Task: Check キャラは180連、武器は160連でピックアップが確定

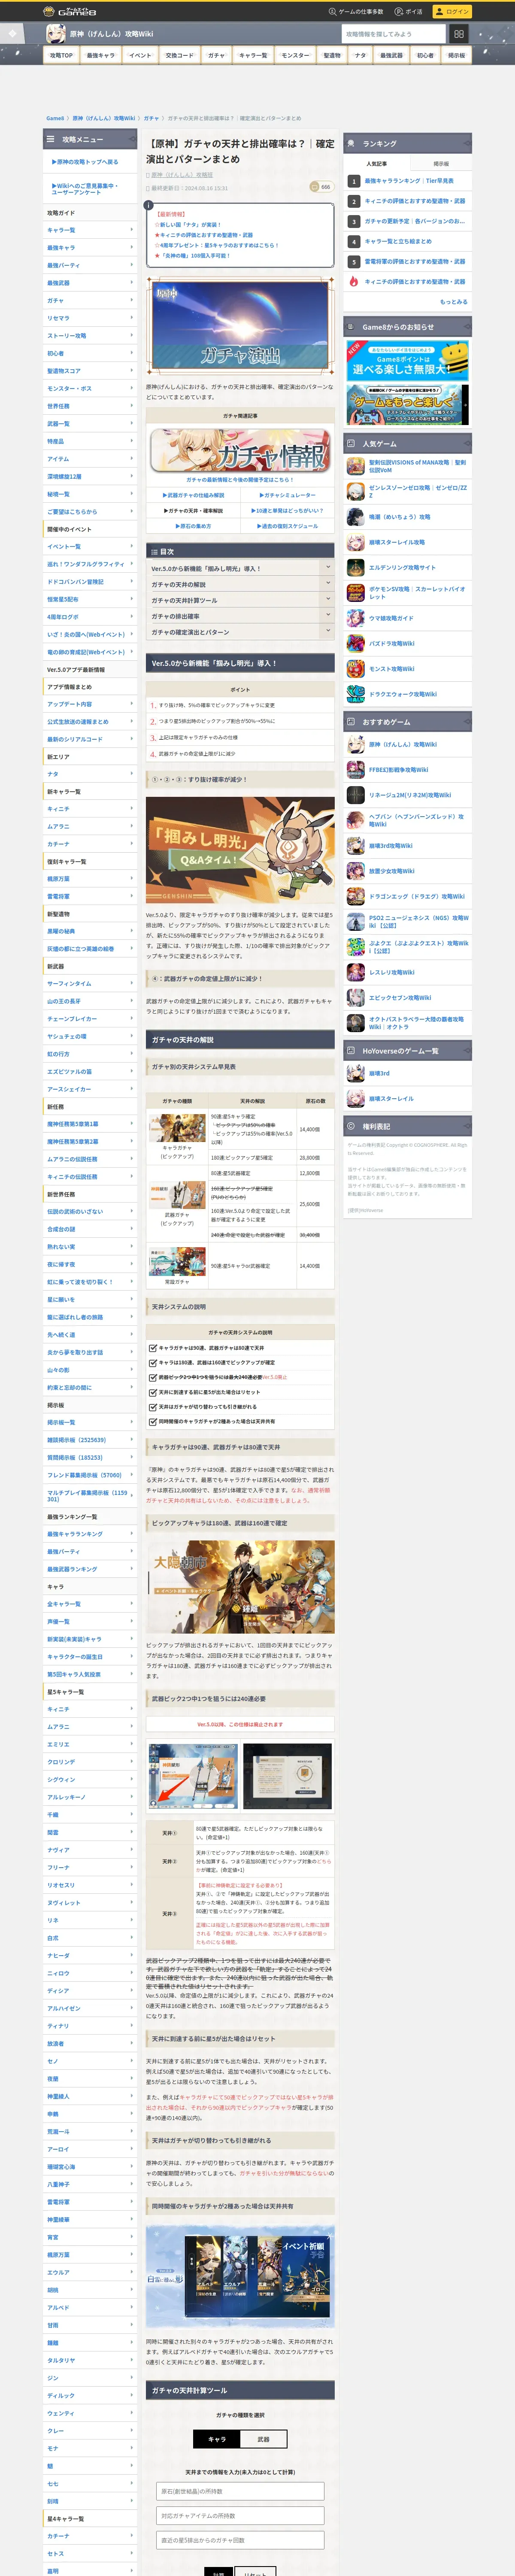Action: [153, 1363]
